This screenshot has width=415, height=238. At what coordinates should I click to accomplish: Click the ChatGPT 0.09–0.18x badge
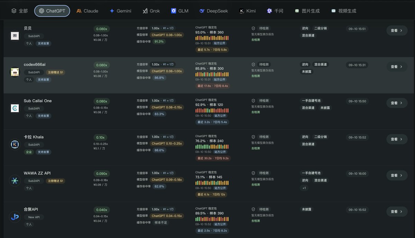tap(167, 180)
